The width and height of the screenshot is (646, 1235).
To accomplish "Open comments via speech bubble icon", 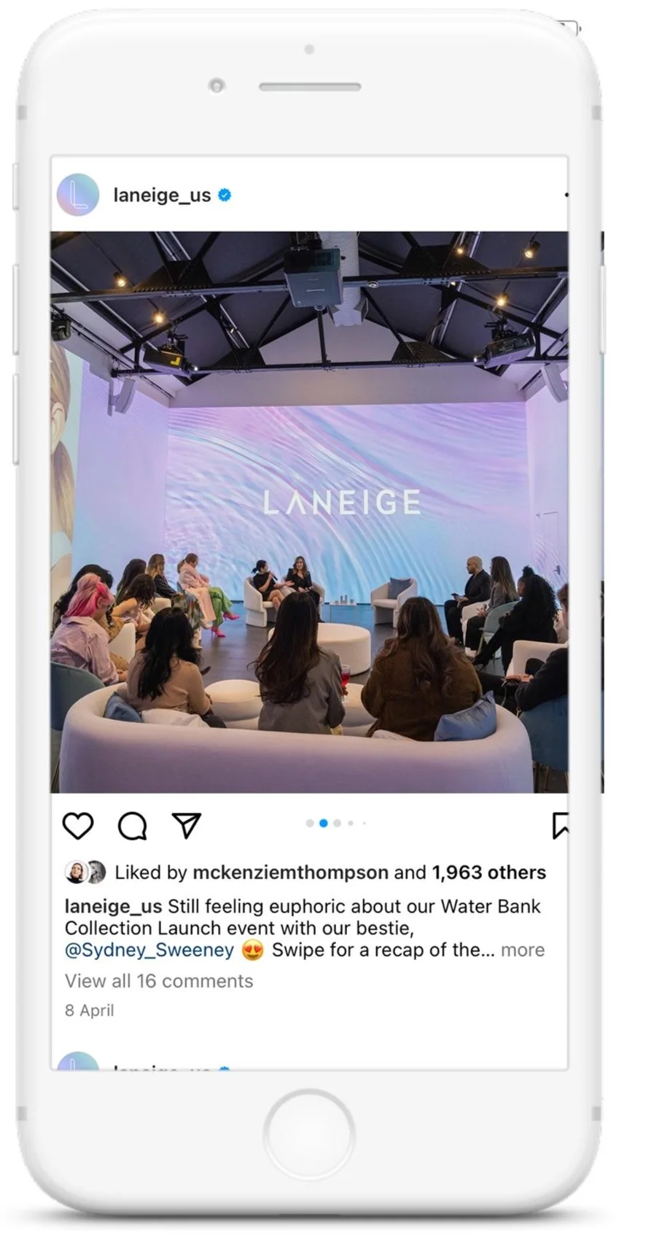I will 133,826.
